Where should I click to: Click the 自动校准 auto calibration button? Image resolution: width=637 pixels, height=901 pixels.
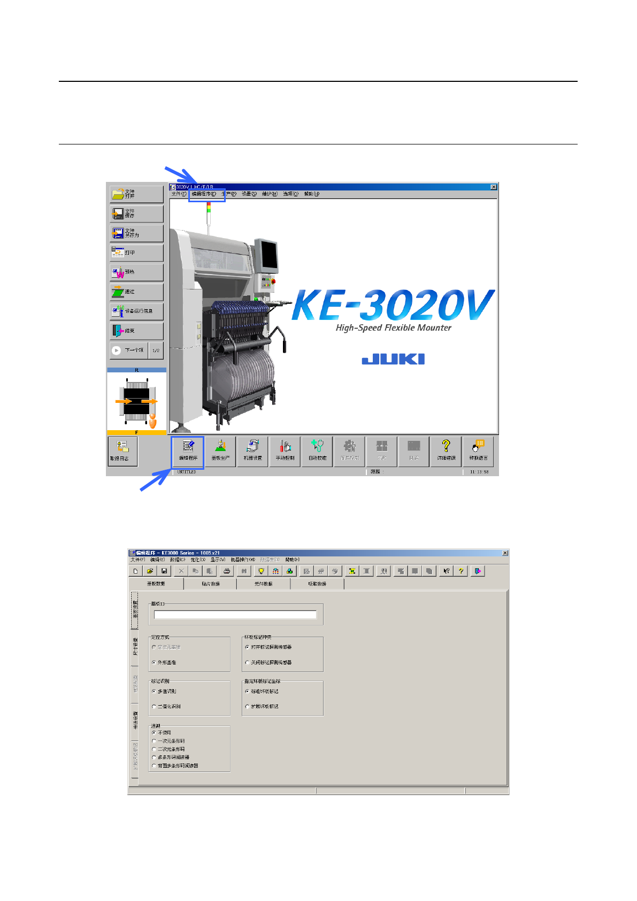pyautogui.click(x=317, y=452)
